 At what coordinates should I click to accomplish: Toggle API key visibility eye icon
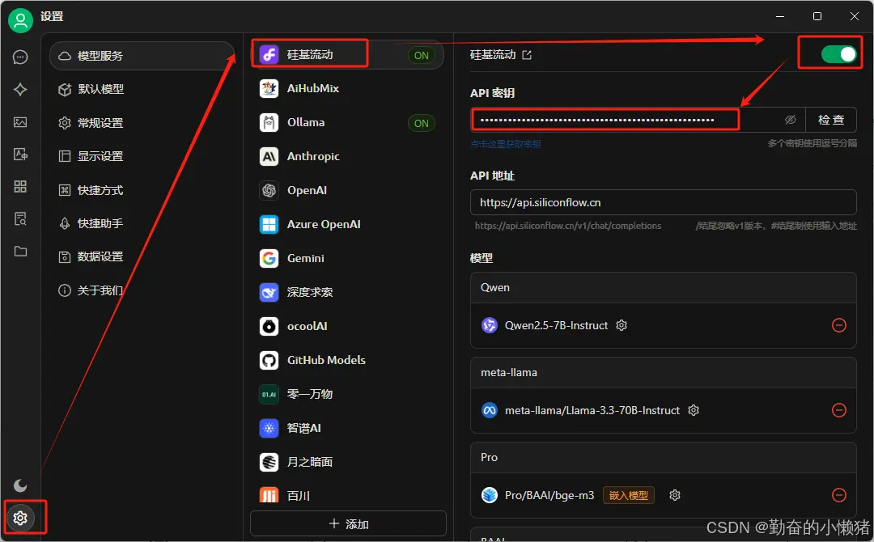point(790,119)
